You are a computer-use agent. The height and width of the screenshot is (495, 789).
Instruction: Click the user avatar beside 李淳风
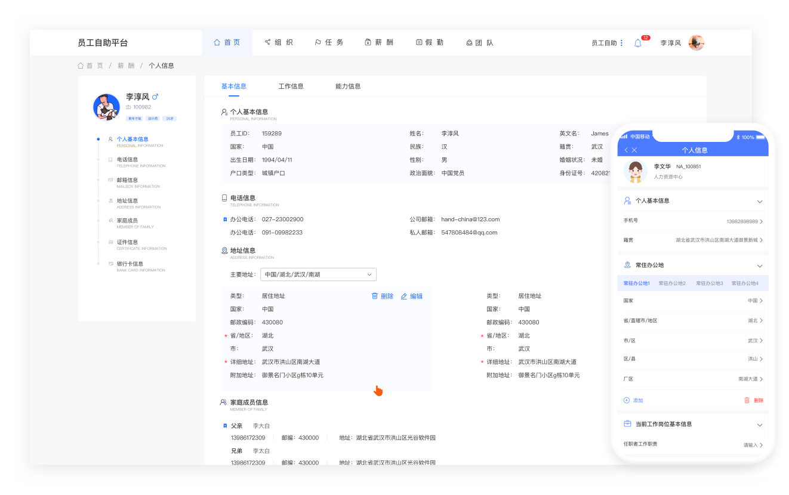coord(696,43)
